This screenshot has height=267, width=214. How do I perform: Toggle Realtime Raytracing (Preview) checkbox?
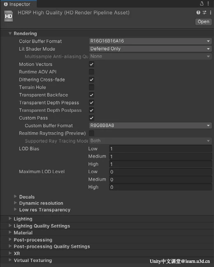[x=91, y=133]
